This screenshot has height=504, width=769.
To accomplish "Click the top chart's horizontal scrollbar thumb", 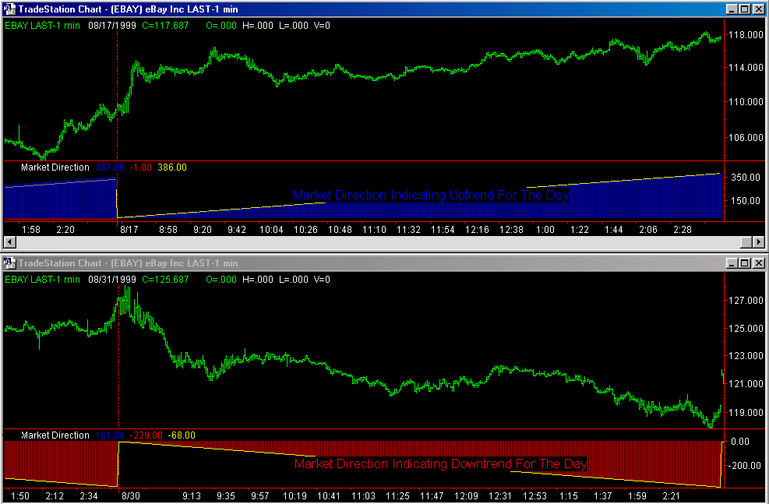I will pyautogui.click(x=746, y=241).
